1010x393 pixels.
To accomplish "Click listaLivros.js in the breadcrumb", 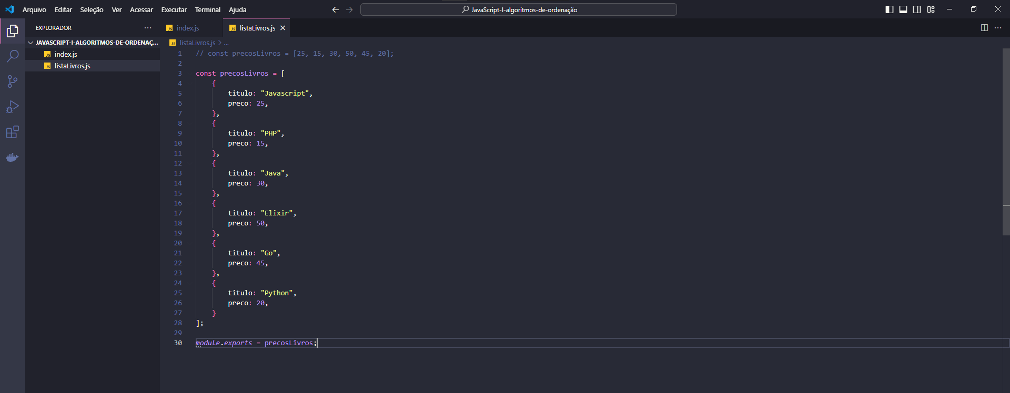I will [197, 43].
